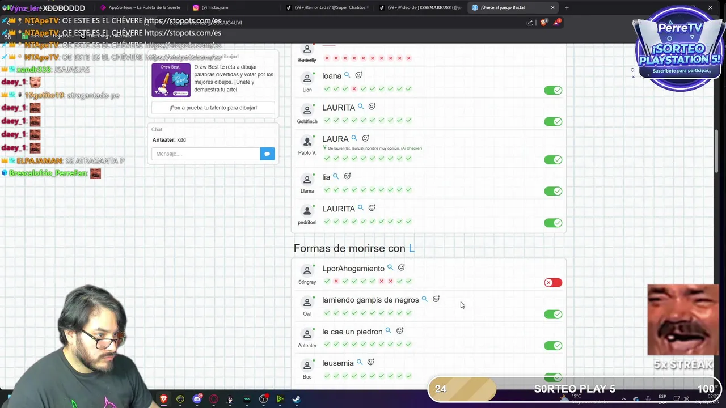Click the Brave Shields icon in the address bar
This screenshot has height=408, width=726.
tap(544, 22)
